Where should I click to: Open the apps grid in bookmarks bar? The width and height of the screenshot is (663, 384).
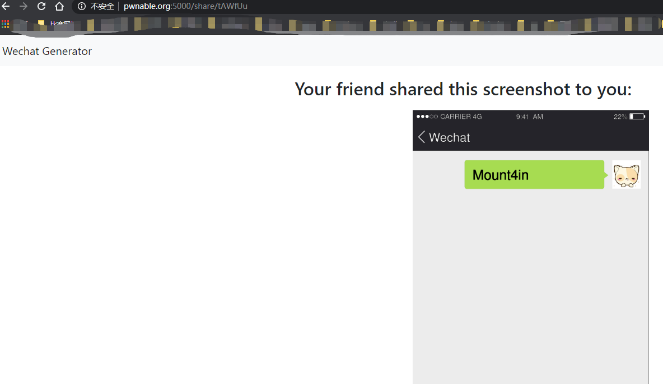click(6, 24)
